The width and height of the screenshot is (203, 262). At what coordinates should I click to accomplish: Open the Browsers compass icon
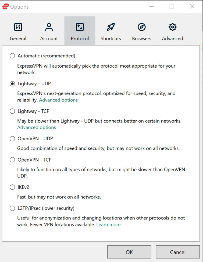click(x=141, y=27)
